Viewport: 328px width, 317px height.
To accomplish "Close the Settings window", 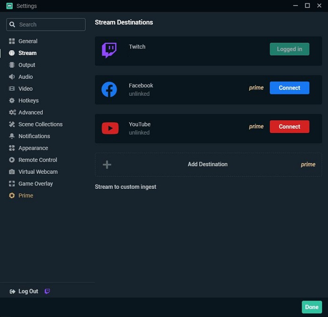I will point(319,6).
